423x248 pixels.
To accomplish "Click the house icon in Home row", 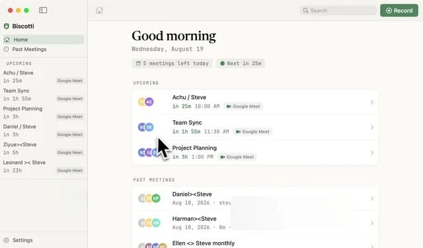I will click(x=7, y=40).
